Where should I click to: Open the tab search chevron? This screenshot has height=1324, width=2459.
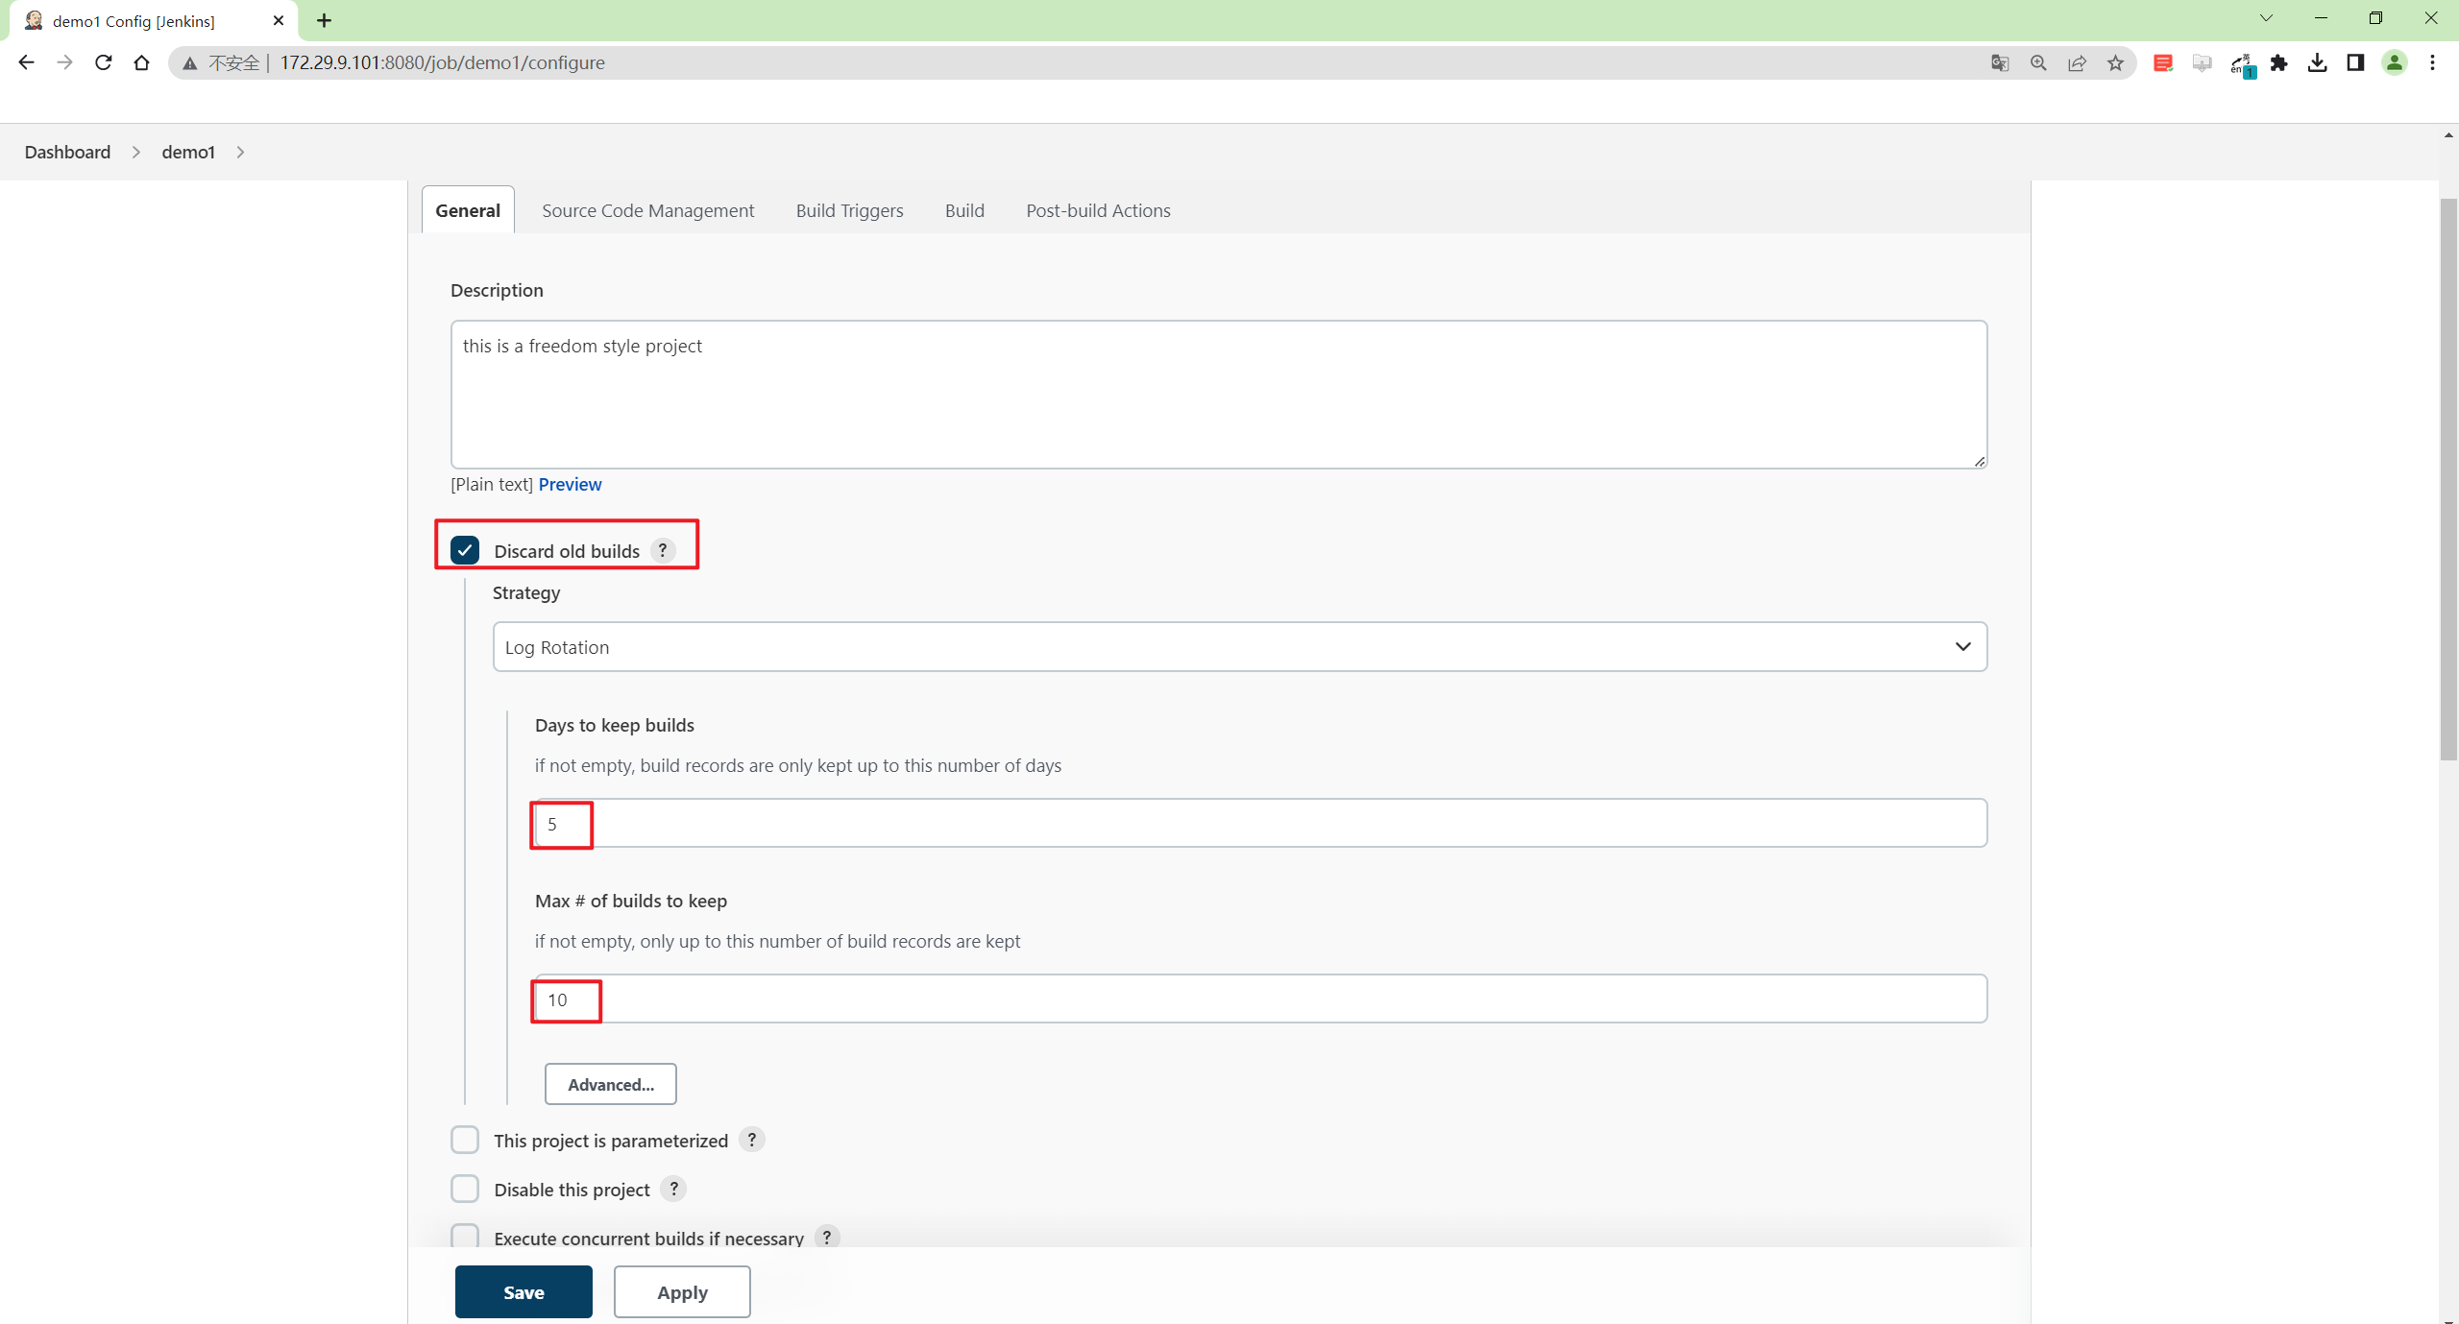click(2266, 18)
